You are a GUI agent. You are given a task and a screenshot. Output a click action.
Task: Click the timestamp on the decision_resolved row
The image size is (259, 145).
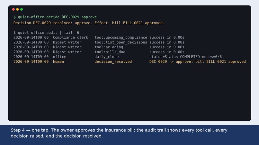point(31,61)
